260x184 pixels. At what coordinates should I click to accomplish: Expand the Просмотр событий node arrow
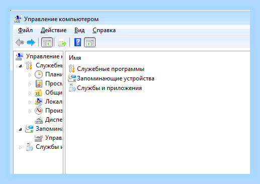coord(30,84)
